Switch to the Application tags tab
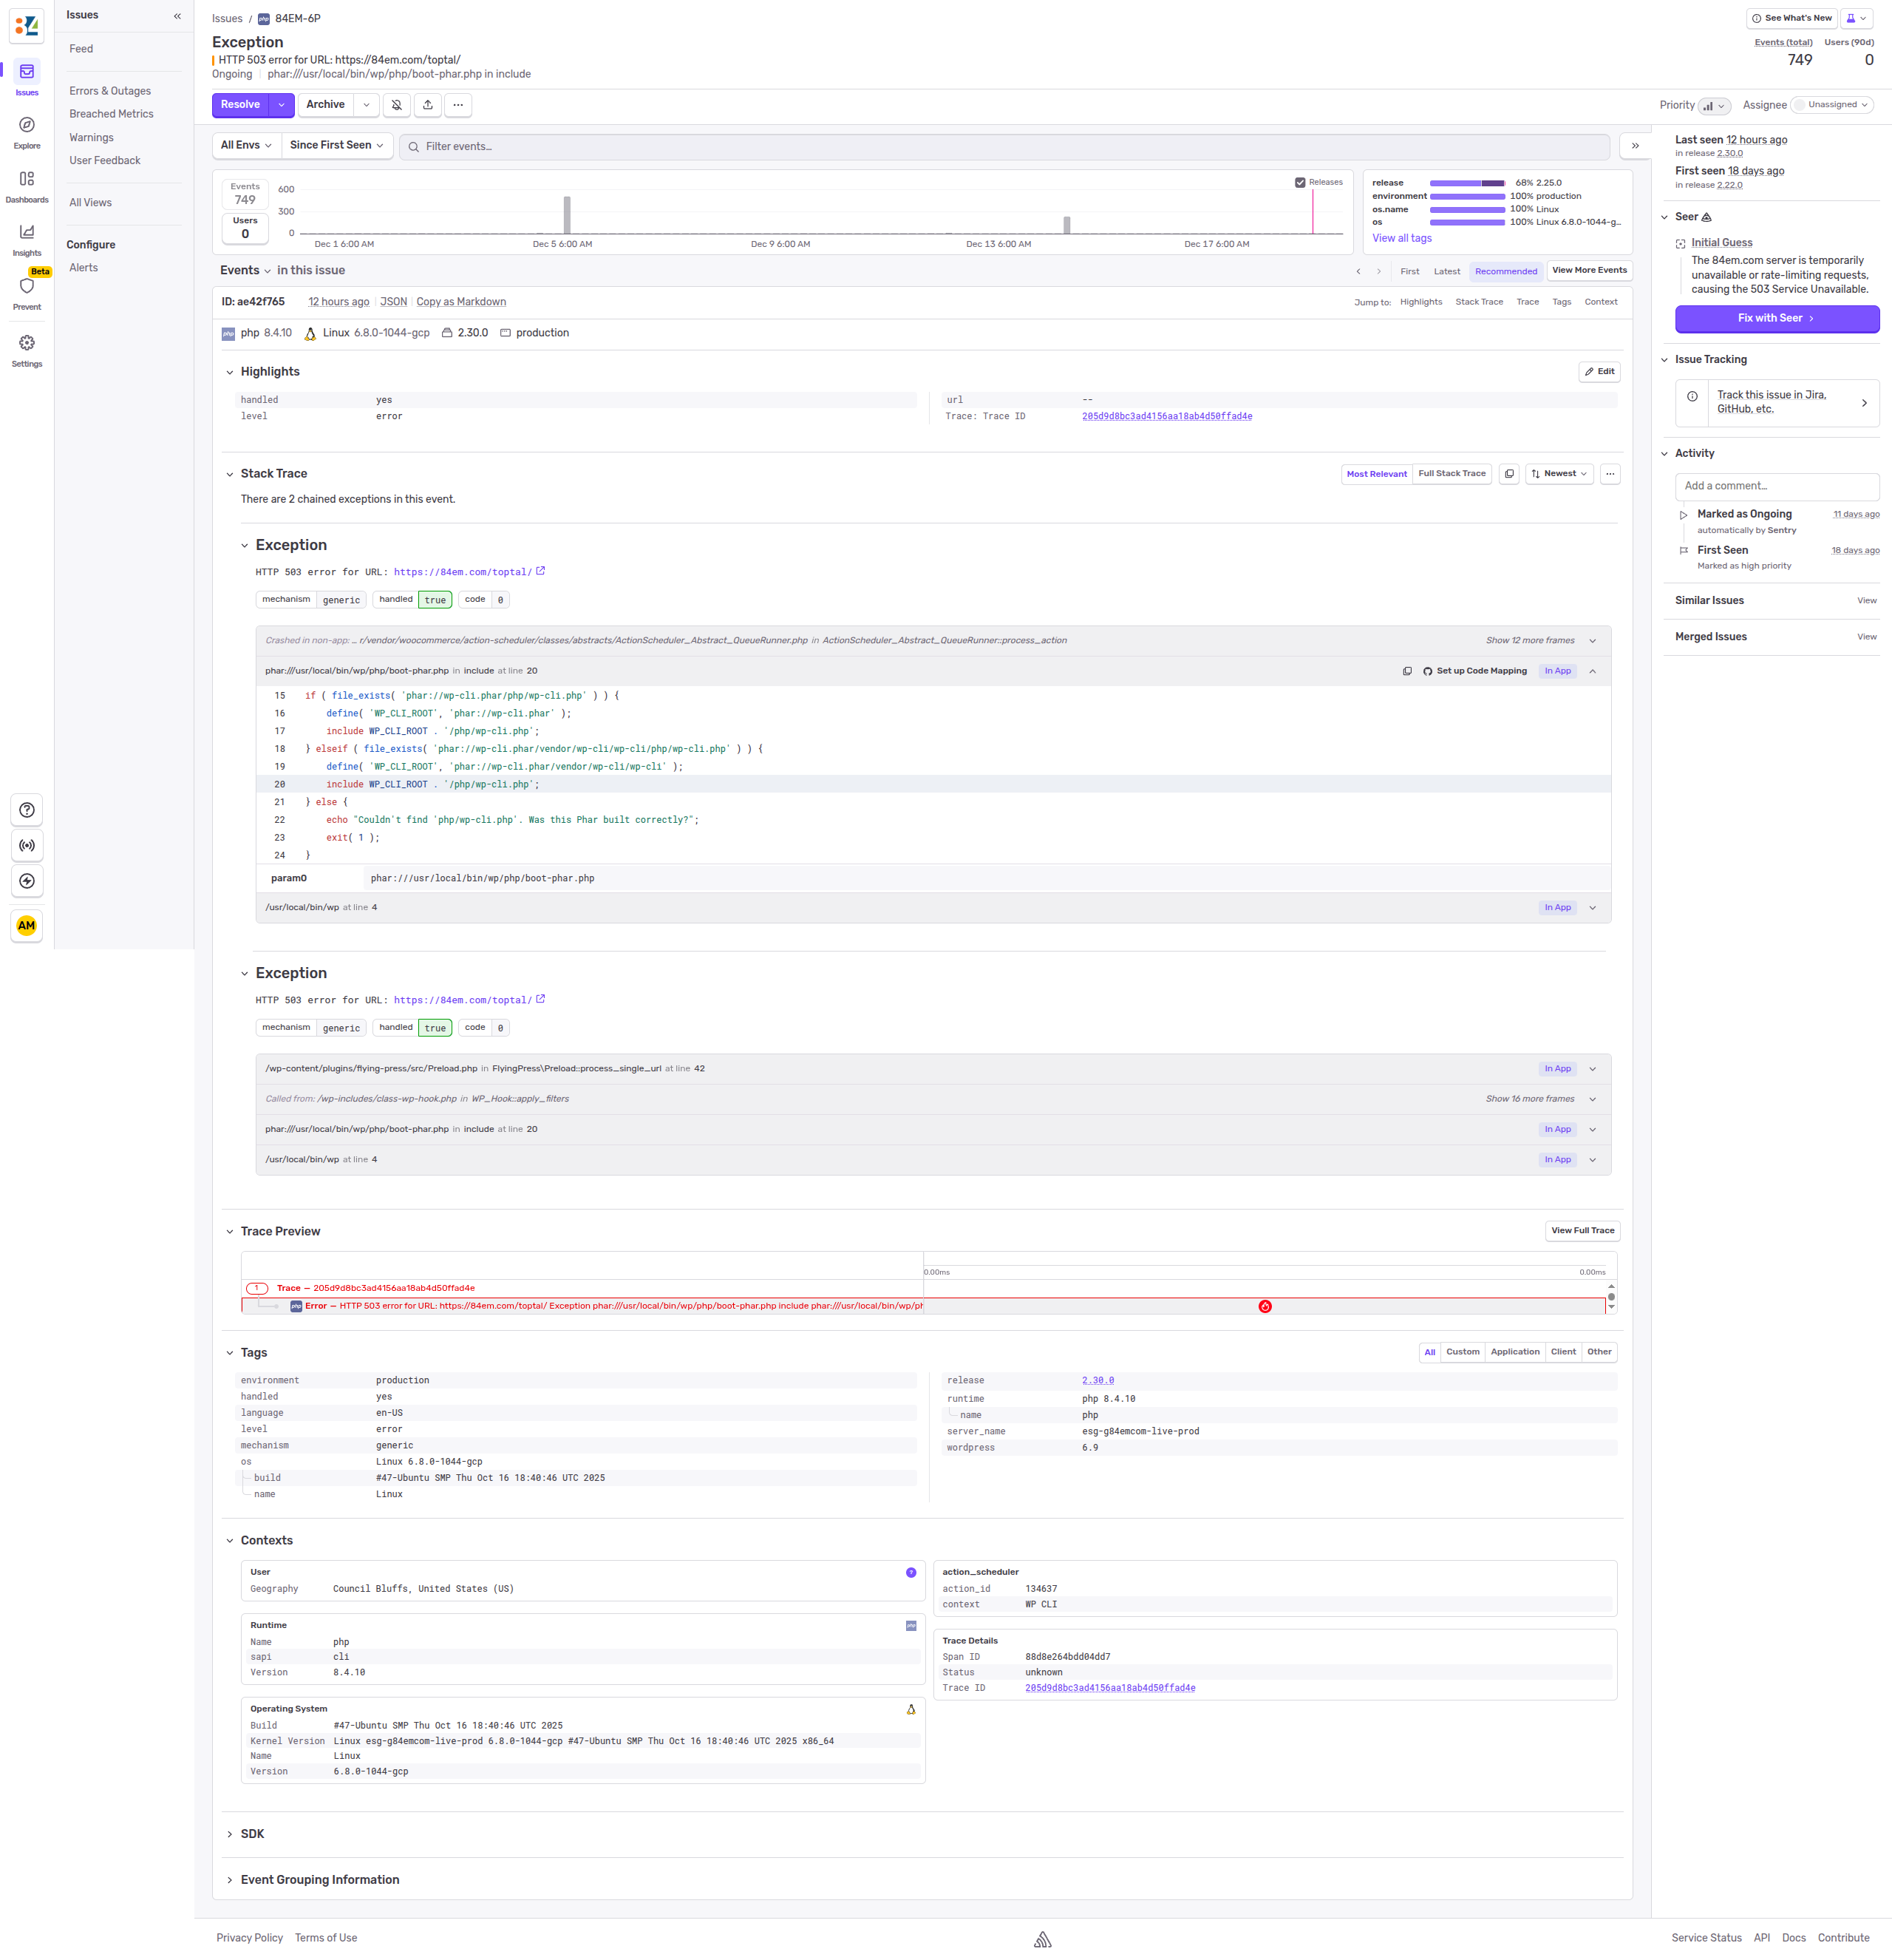Screen dimensions: 1892x1960 click(1515, 1352)
